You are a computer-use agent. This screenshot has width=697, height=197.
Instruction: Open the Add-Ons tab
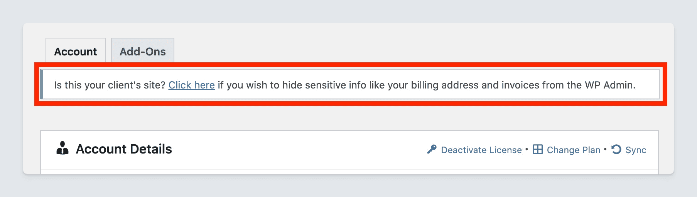pyautogui.click(x=143, y=52)
